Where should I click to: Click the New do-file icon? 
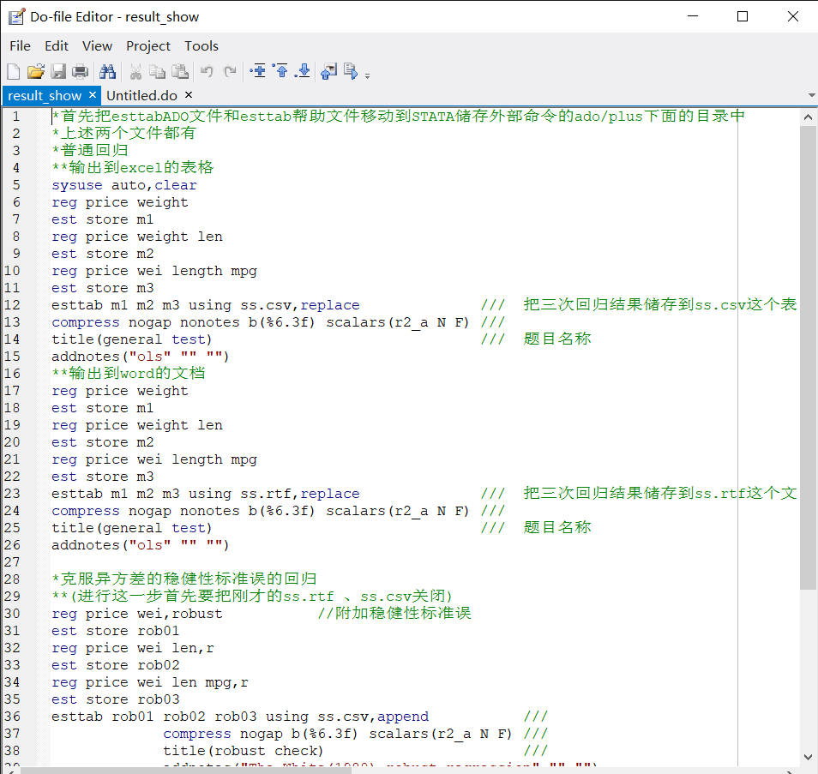tap(14, 71)
